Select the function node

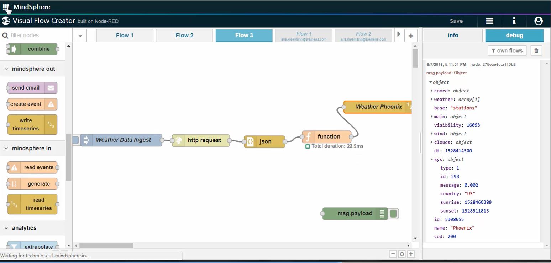[x=327, y=136]
